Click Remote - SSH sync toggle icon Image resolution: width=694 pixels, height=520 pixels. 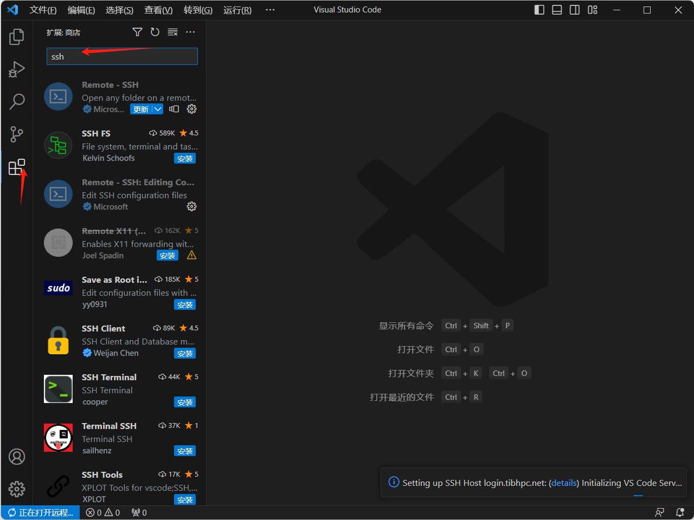174,109
